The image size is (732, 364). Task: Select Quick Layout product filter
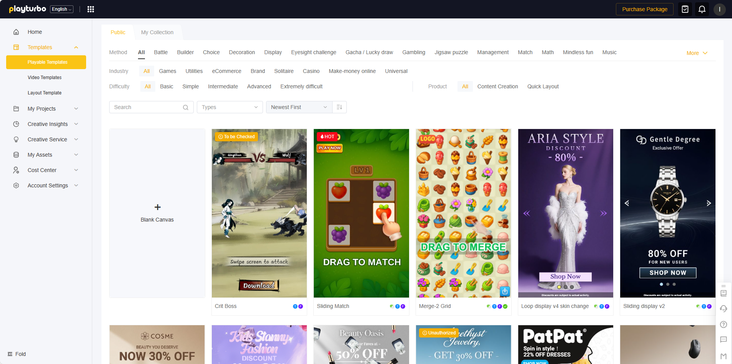coord(542,86)
